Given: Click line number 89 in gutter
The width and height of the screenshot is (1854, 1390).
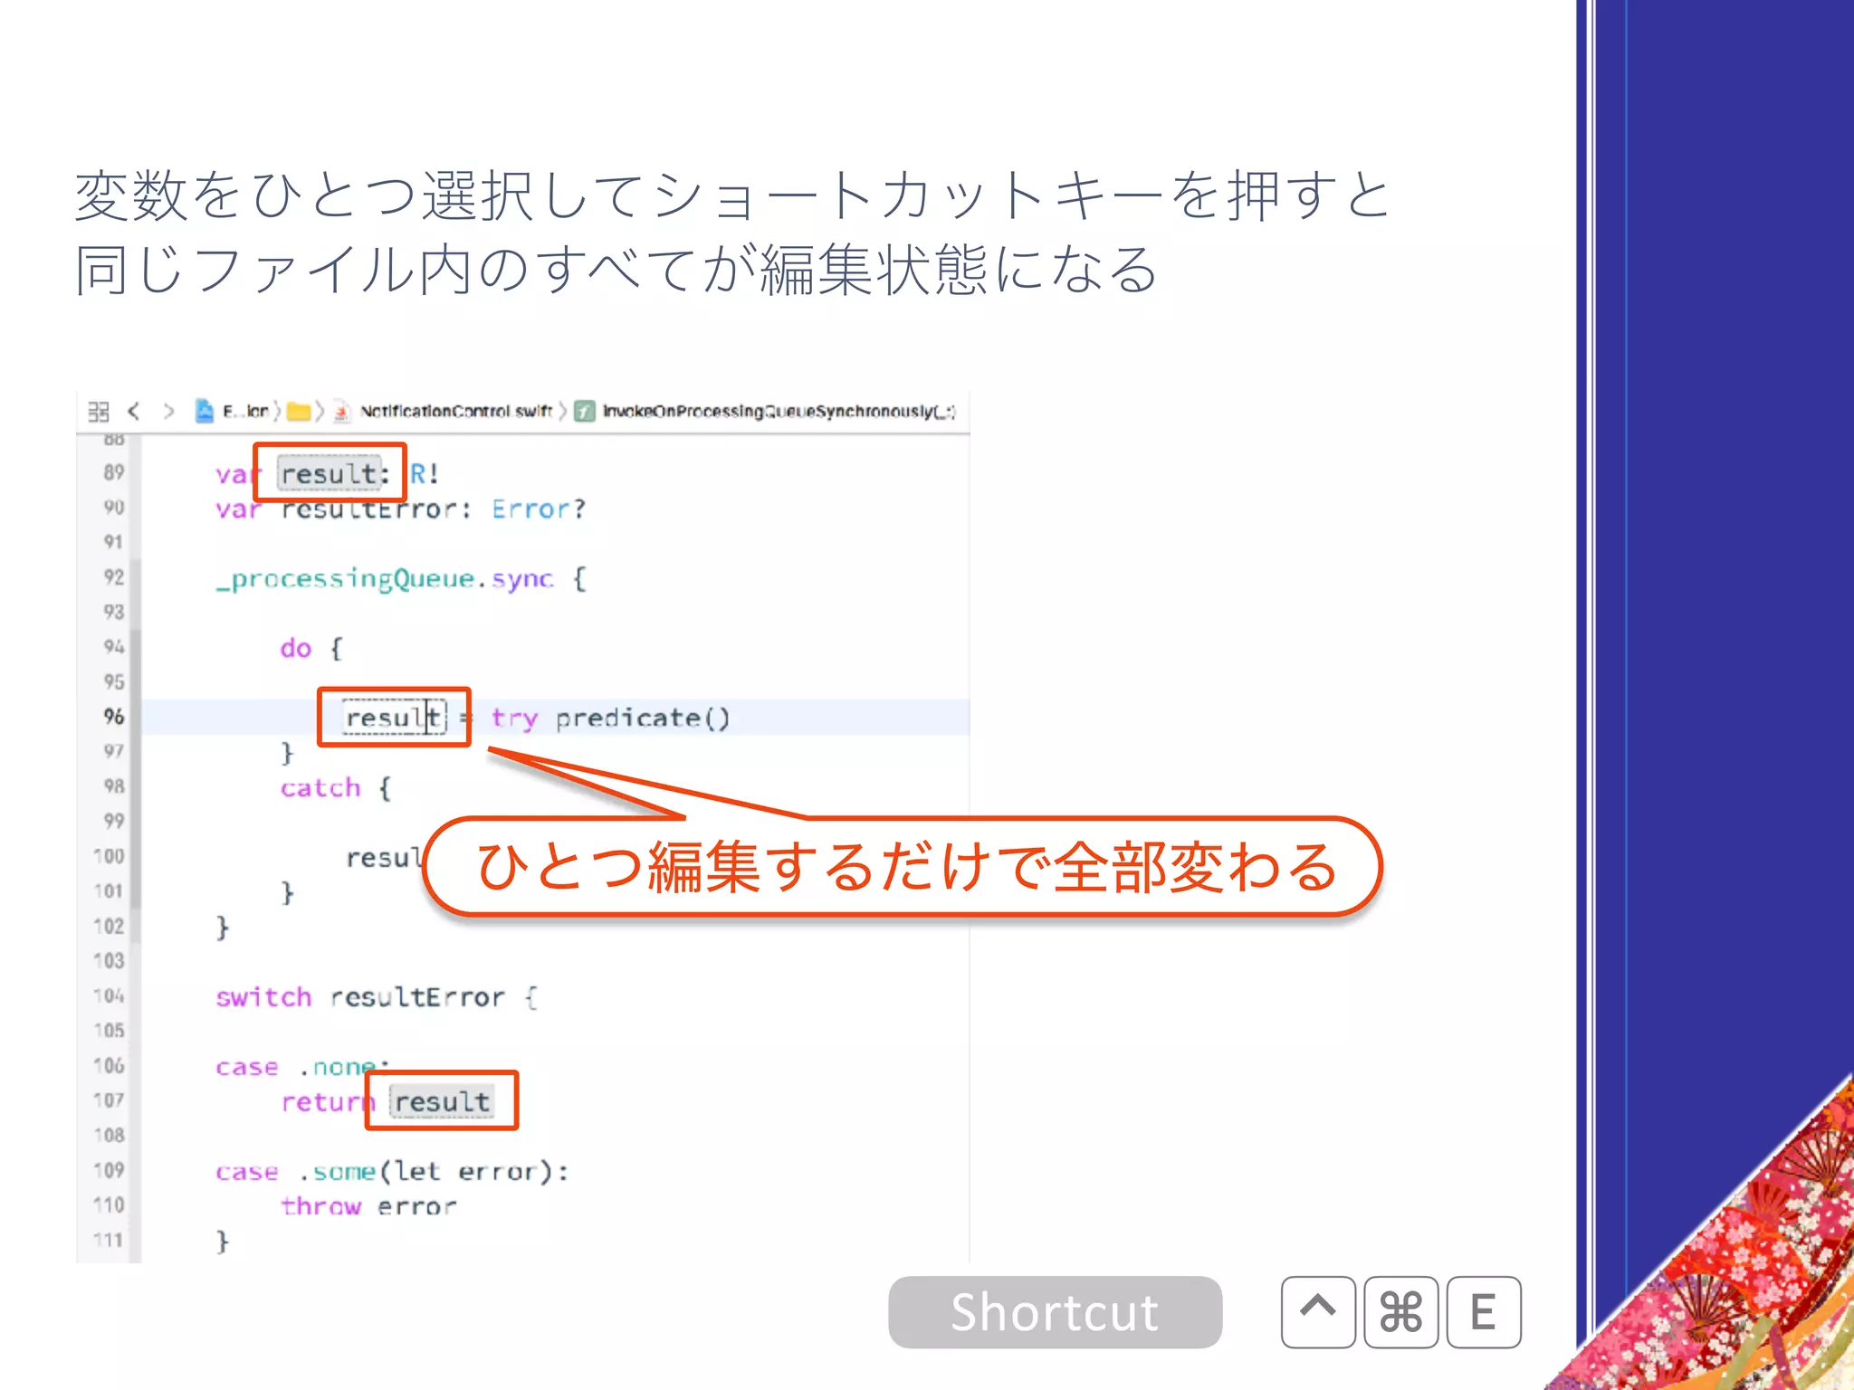Looking at the screenshot, I should [x=113, y=472].
